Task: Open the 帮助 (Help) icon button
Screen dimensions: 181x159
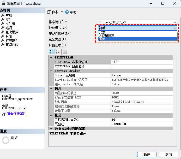Action: (67, 12)
